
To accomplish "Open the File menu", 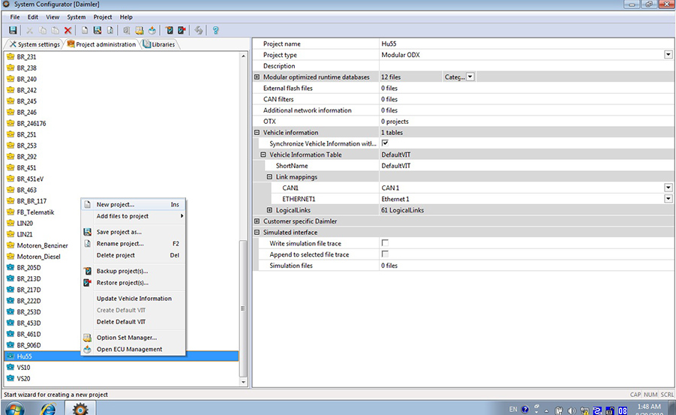I will click(15, 17).
